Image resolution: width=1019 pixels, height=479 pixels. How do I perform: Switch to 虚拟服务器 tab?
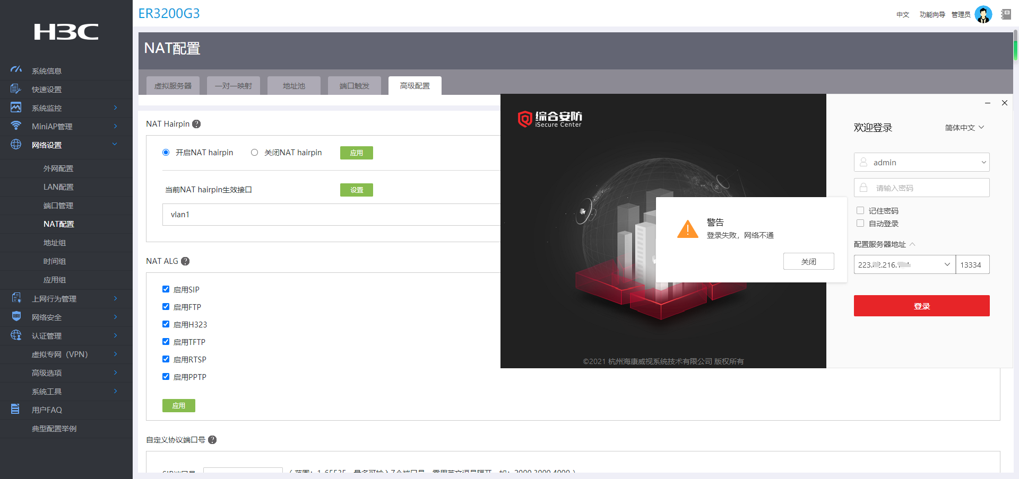[173, 85]
